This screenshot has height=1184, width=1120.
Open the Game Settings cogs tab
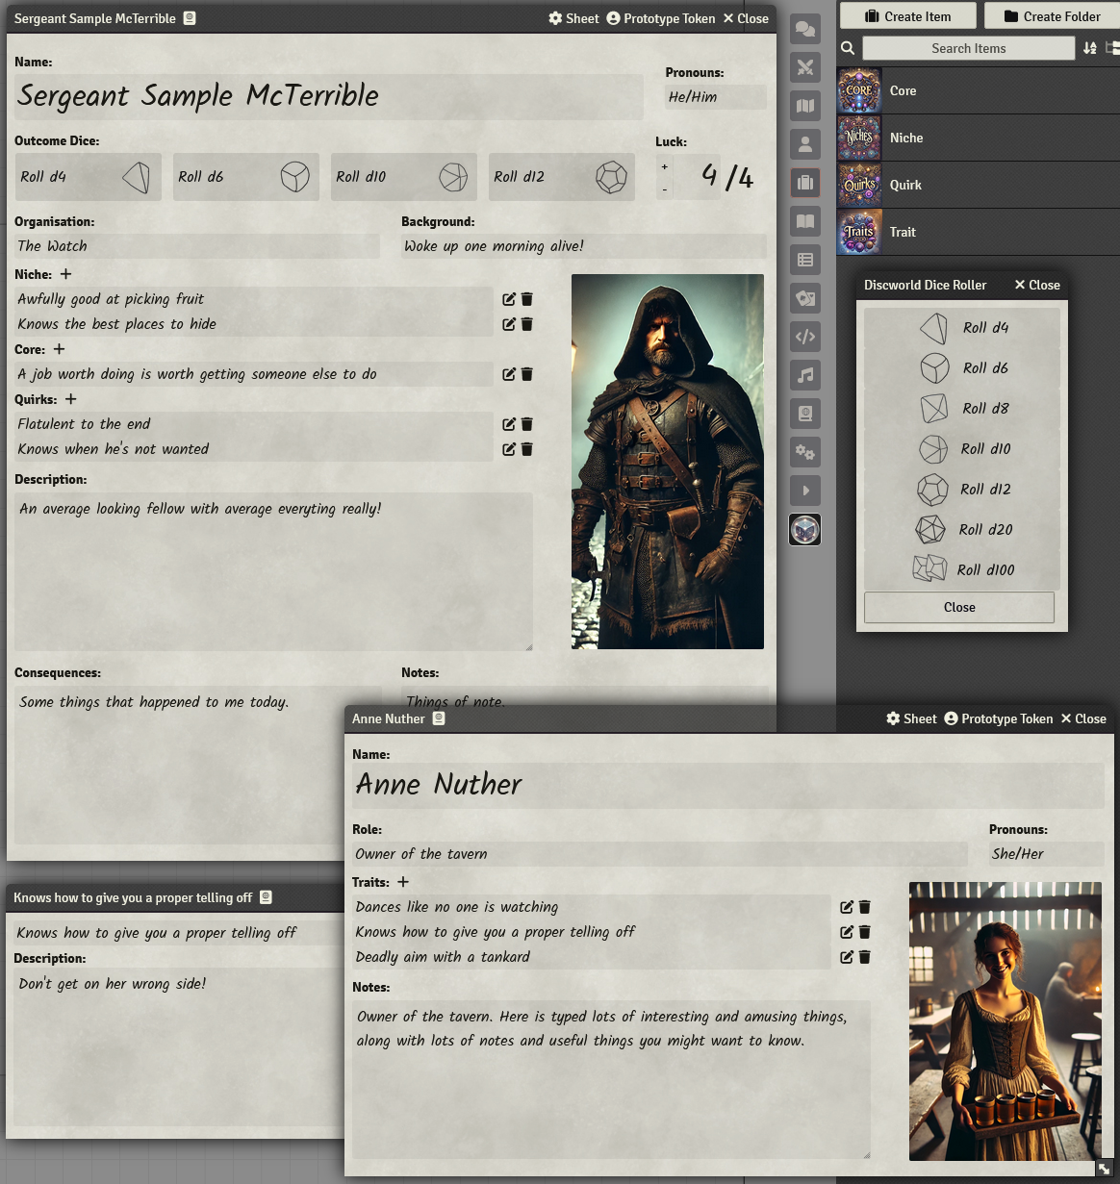point(805,452)
